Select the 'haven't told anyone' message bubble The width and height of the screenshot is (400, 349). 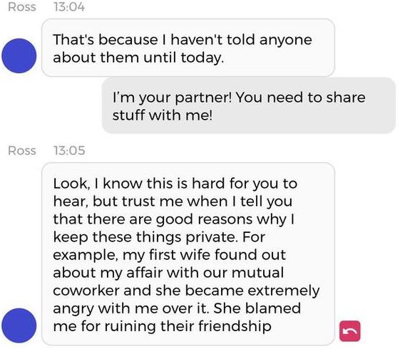(x=188, y=48)
